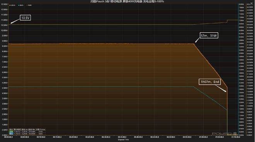This screenshot has width=255, height=142.
Task: Click the 8.000A current axis label
Action: coord(241,4)
